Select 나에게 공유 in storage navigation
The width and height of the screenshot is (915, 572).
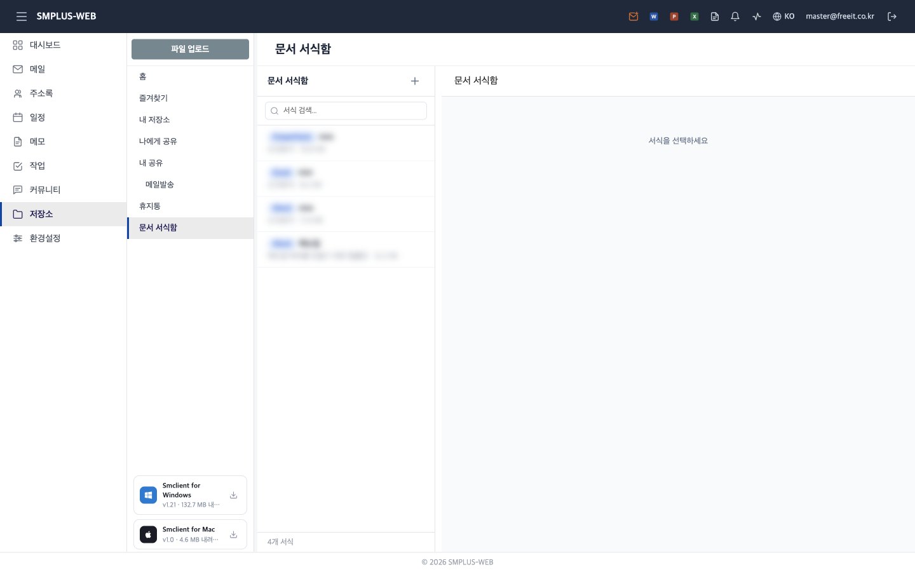click(190, 141)
